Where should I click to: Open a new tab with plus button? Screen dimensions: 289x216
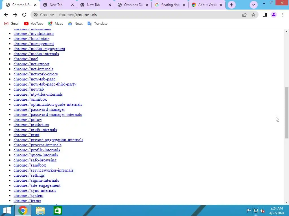pos(232,5)
